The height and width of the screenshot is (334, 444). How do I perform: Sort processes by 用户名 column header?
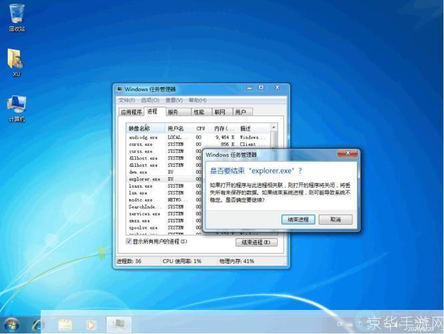[x=179, y=128]
